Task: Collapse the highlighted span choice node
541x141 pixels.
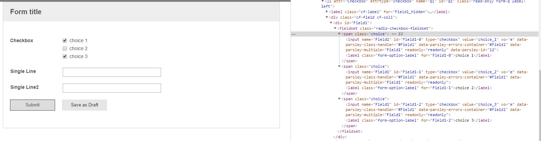Action: point(339,34)
